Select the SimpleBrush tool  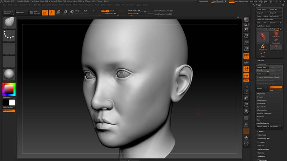263,48
